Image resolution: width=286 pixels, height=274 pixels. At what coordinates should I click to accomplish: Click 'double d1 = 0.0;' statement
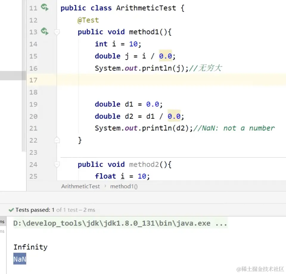tap(129, 104)
